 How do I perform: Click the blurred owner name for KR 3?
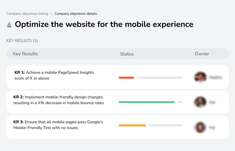(212, 127)
